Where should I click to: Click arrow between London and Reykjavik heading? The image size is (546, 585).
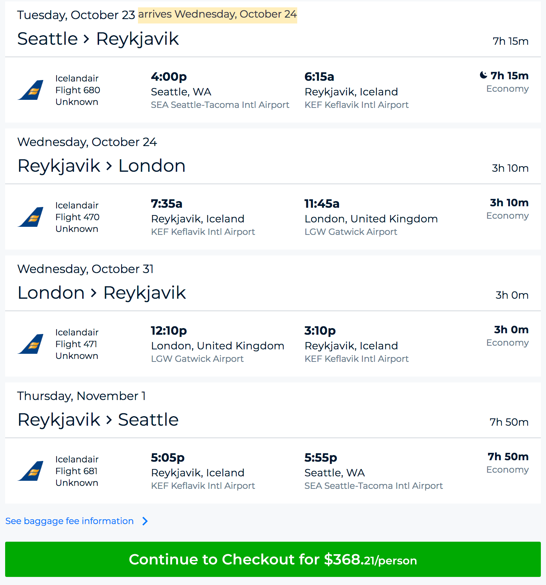point(94,293)
